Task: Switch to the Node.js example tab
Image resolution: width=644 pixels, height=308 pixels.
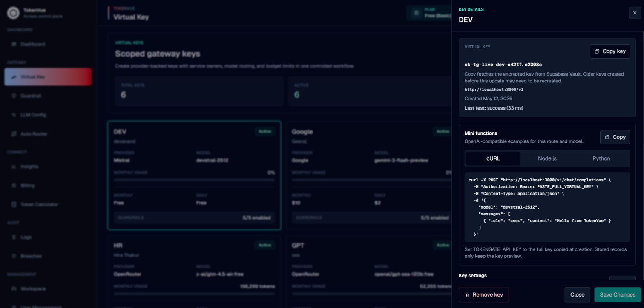Action: pyautogui.click(x=547, y=158)
